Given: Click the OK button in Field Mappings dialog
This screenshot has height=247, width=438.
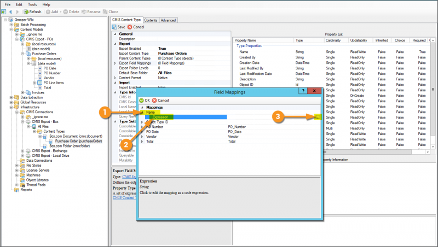Looking at the screenshot, I should (145, 101).
